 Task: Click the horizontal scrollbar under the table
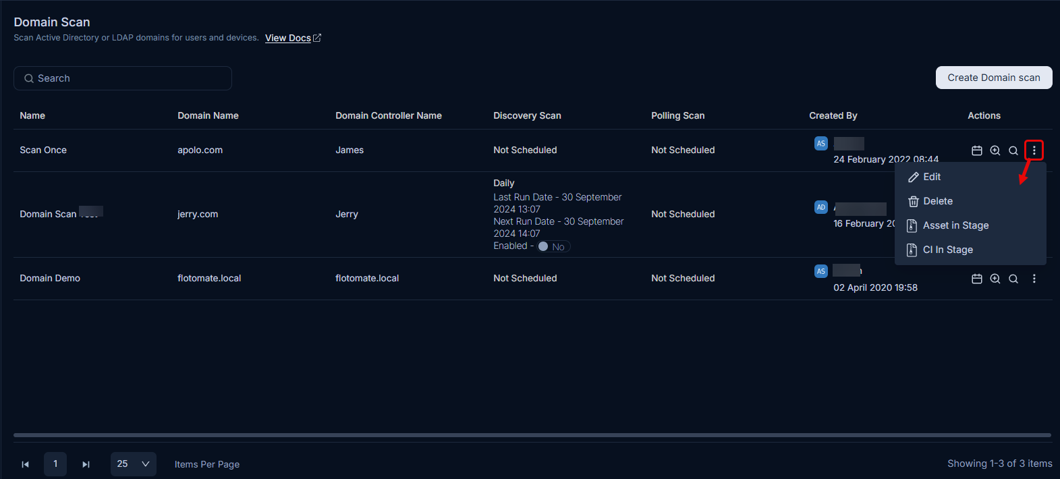click(x=532, y=435)
